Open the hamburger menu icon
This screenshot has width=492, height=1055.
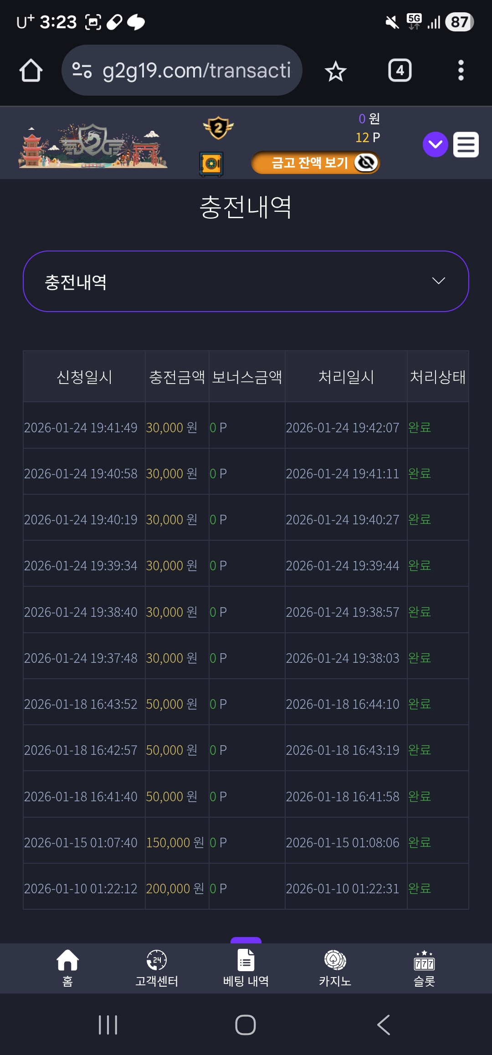pos(466,145)
